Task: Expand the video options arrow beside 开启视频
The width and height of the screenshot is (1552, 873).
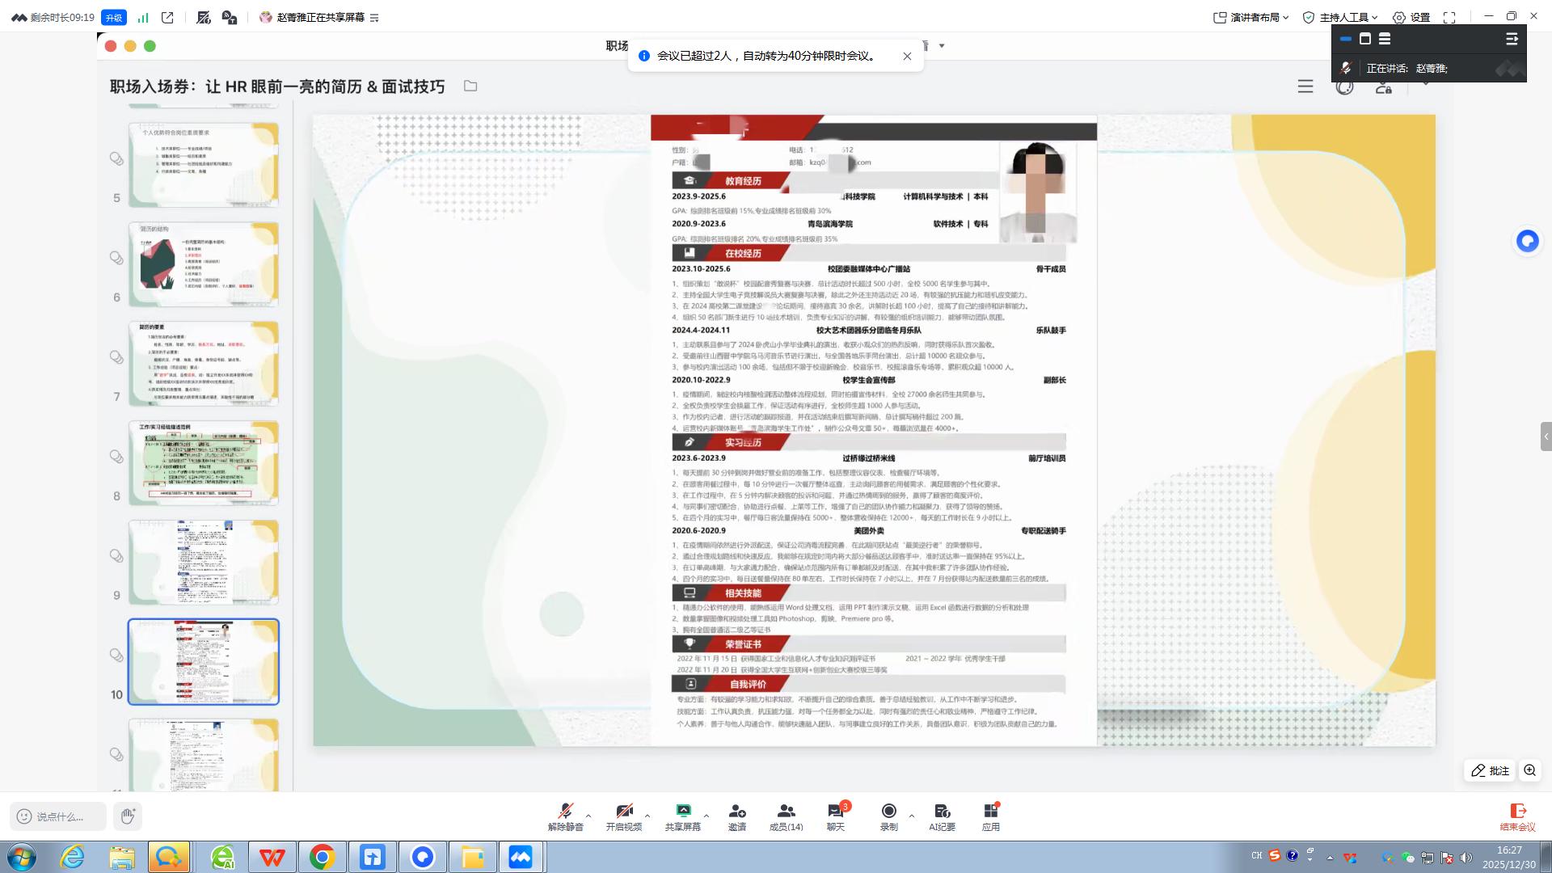Action: (x=647, y=816)
